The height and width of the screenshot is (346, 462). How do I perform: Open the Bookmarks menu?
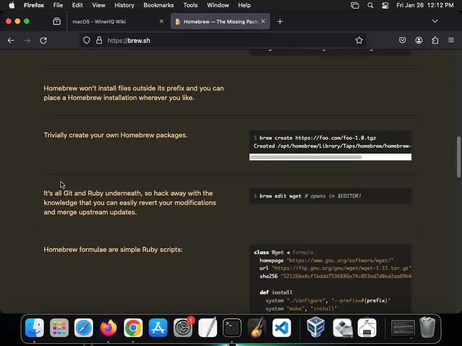coord(158,5)
